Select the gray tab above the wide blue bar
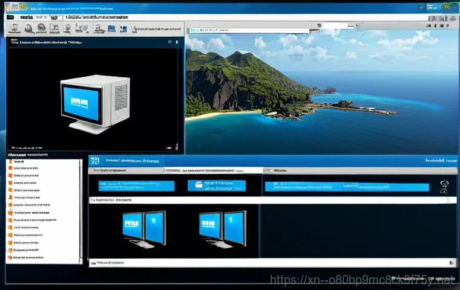Screen dimensions: 460x290 (x=360, y=170)
